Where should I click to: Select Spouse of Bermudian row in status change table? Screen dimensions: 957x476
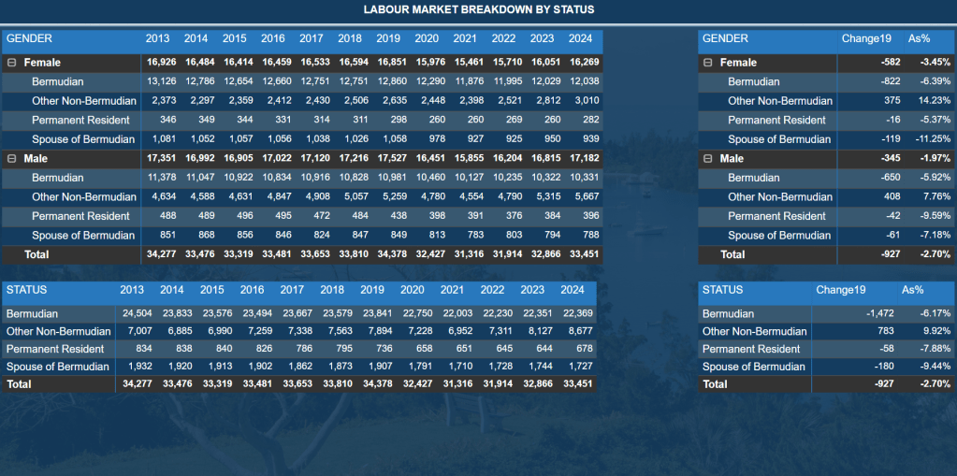pyautogui.click(x=753, y=367)
